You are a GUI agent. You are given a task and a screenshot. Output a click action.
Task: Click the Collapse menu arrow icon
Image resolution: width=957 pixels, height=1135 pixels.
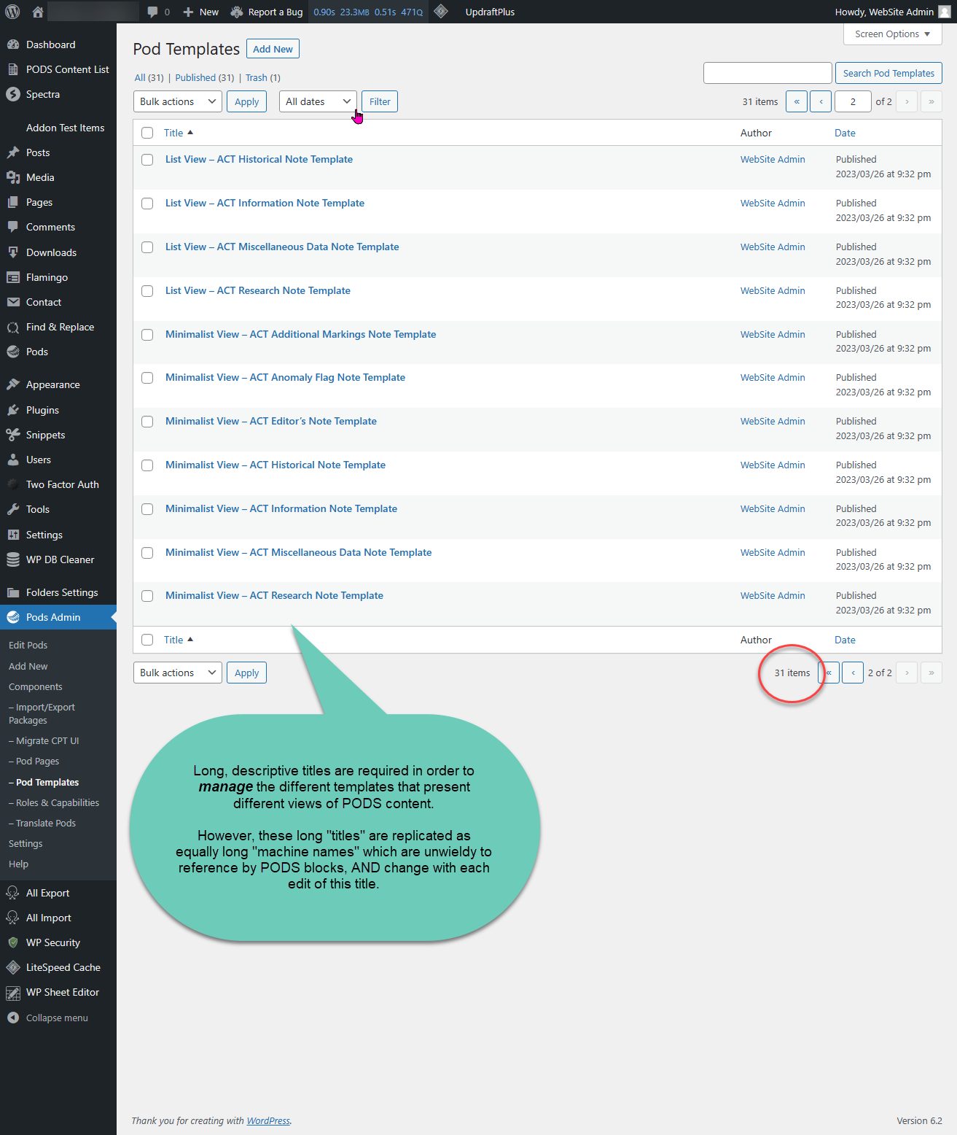[13, 1018]
